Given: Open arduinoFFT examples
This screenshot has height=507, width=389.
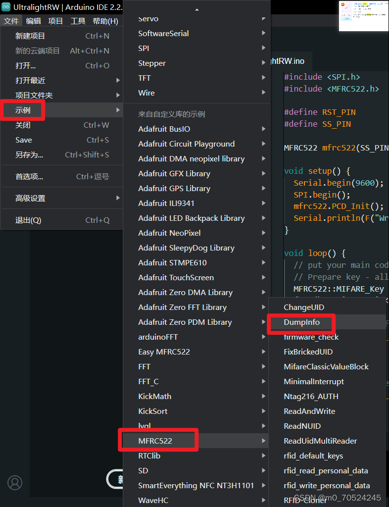Looking at the screenshot, I should tap(197, 337).
